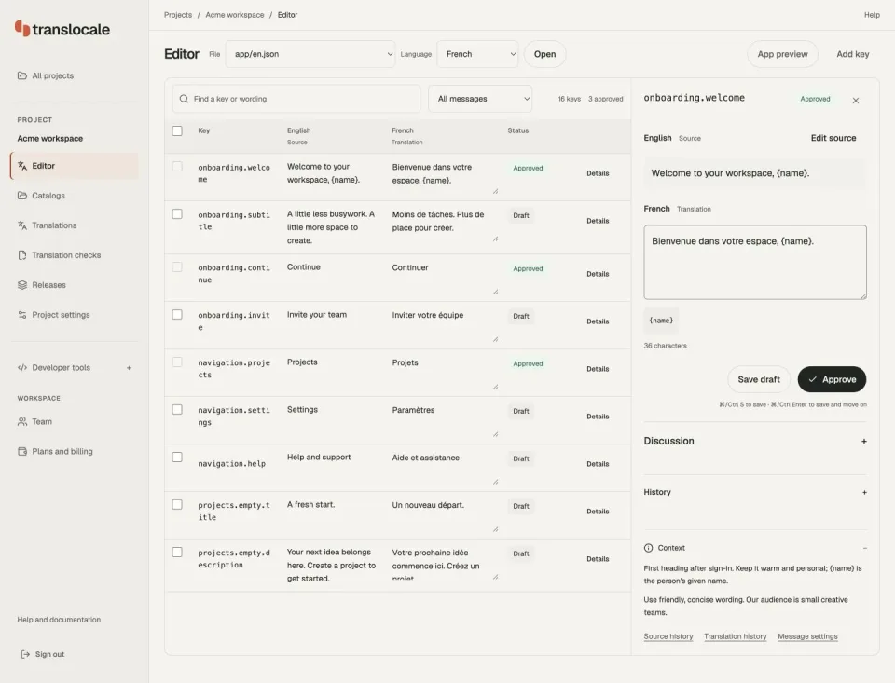Click the Find a key or wording field
Viewport: 895px width, 683px height.
[x=296, y=99]
